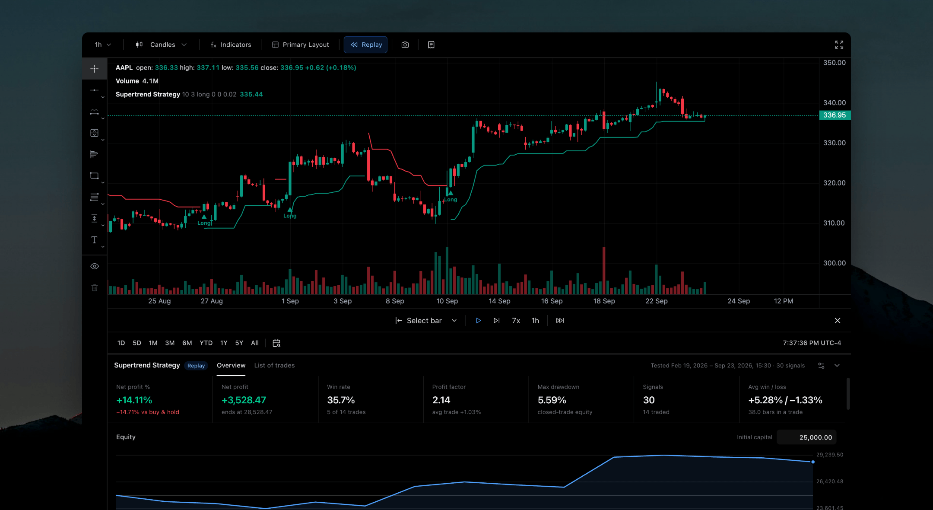Select the Fibonacci lines tool

click(x=94, y=197)
